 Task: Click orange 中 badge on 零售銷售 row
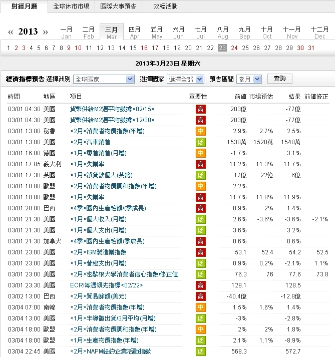(201, 153)
